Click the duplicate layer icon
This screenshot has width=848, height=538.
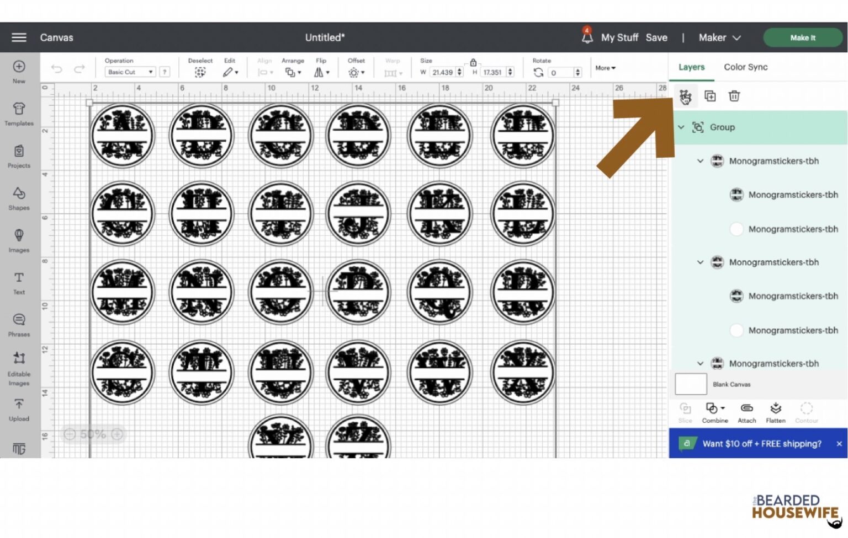point(710,96)
